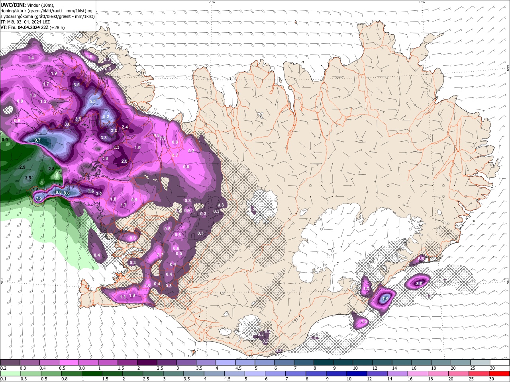
Task: Click the 5.2 snowfall value label
Action: 106,117
